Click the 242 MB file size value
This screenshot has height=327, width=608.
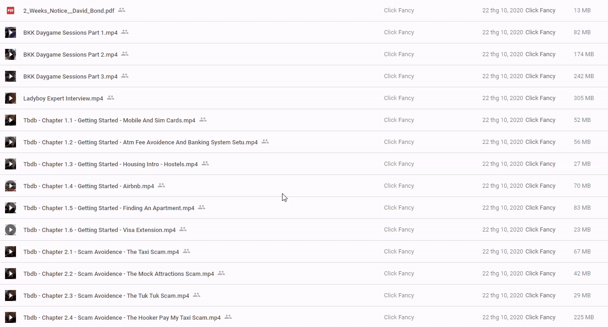(583, 76)
